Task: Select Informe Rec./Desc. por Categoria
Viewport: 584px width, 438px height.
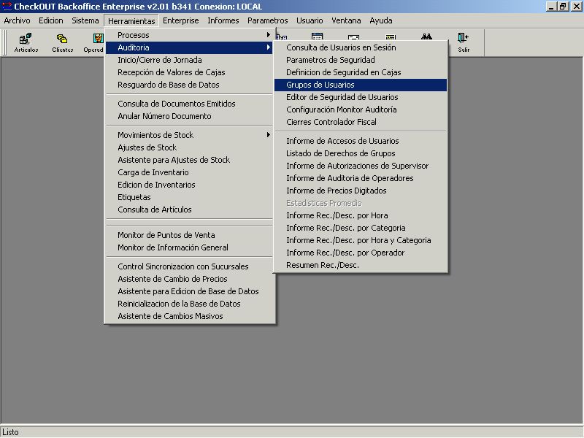Action: coord(361,228)
